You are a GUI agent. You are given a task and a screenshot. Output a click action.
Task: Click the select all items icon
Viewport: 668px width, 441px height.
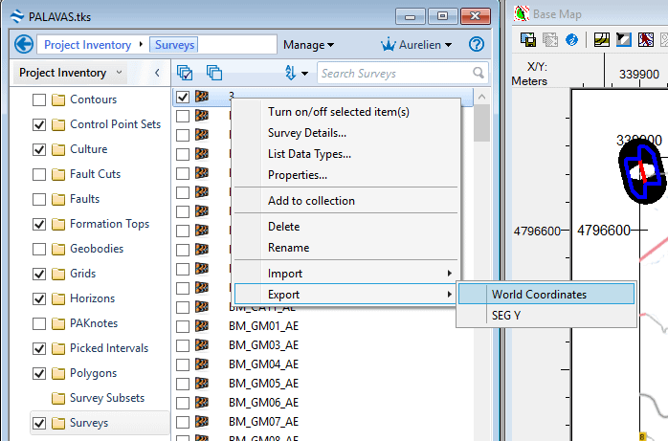(186, 73)
